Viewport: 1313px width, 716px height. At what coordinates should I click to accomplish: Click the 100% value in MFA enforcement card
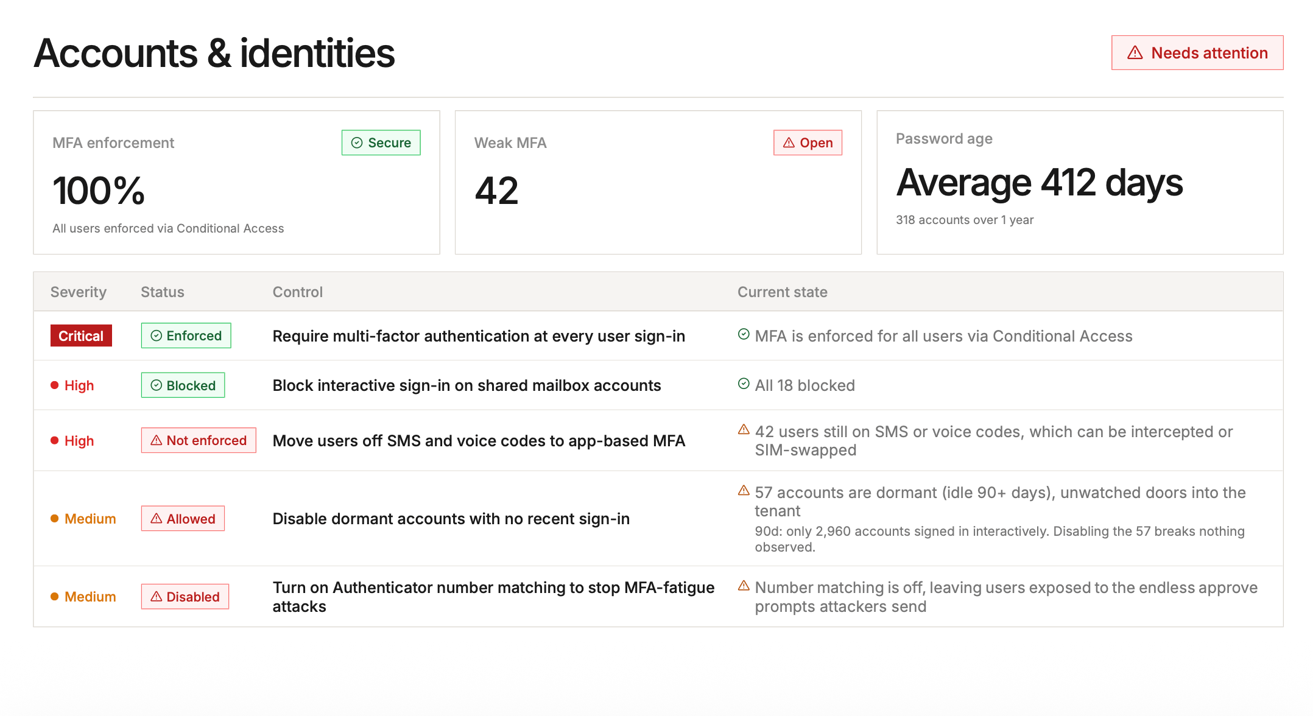point(99,191)
